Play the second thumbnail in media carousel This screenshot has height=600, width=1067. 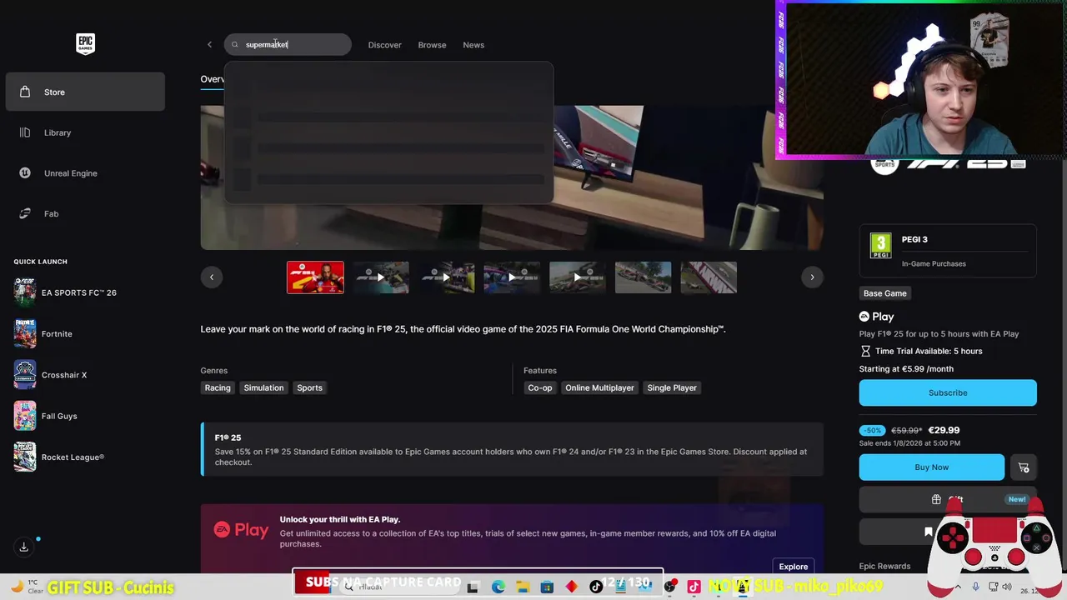click(x=381, y=277)
